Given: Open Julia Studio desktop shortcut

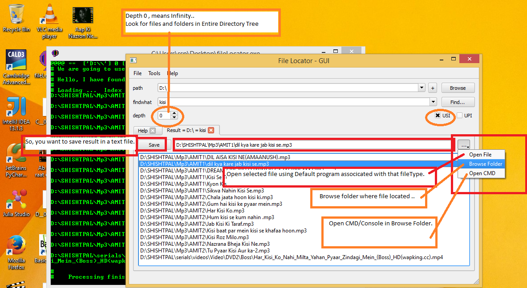Looking at the screenshot, I should [x=16, y=203].
